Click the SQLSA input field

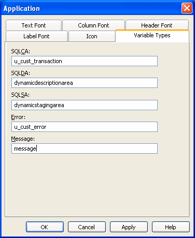85,105
